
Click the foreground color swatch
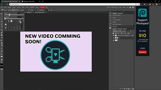click(x=2, y=64)
